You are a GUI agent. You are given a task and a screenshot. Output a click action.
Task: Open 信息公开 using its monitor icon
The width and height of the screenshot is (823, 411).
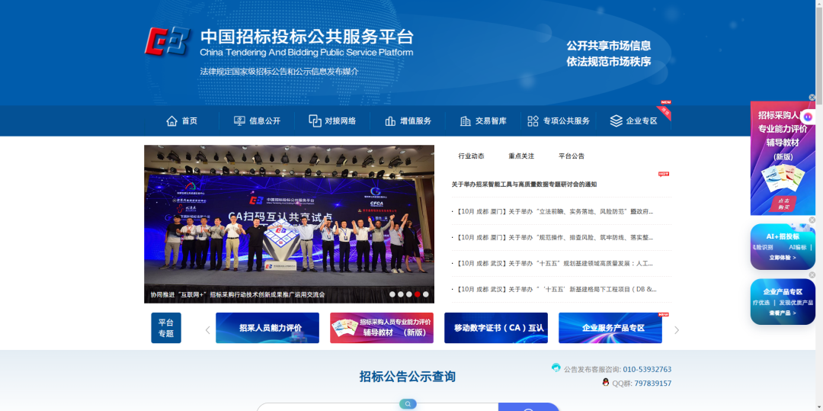coord(239,121)
